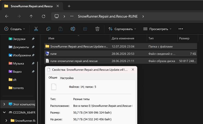Click the disc image file icon
Screen dimensions: 203x124
(47, 61)
